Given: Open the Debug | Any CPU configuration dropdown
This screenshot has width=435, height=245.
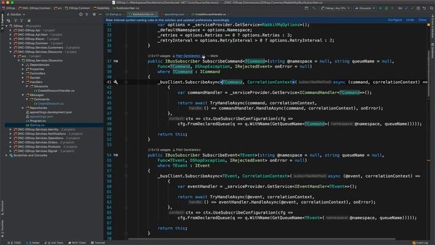Looking at the screenshot, I should [335, 8].
